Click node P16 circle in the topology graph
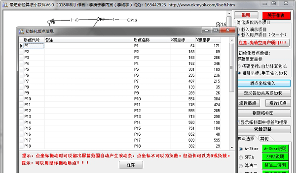296x180 pixels. pos(218,24)
